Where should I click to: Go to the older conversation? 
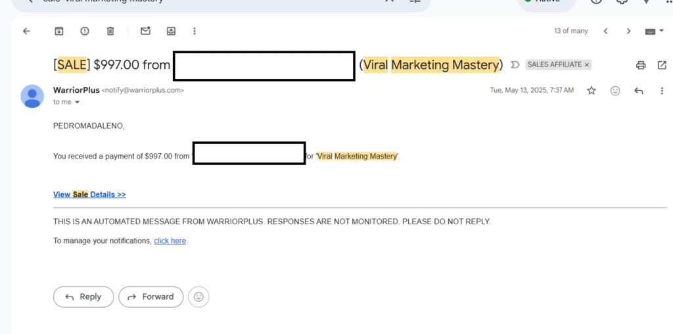pyautogui.click(x=628, y=31)
